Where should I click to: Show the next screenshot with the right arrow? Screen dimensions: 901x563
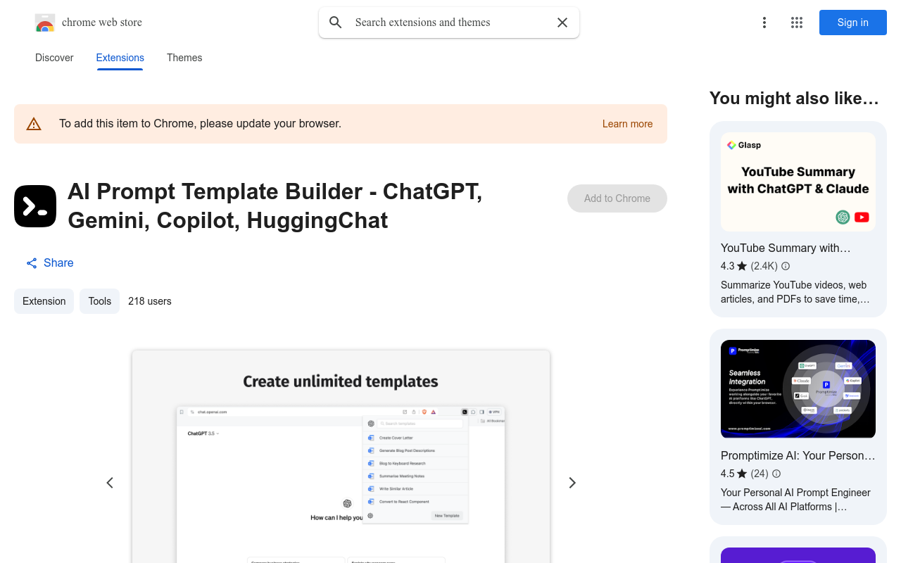[x=572, y=483]
